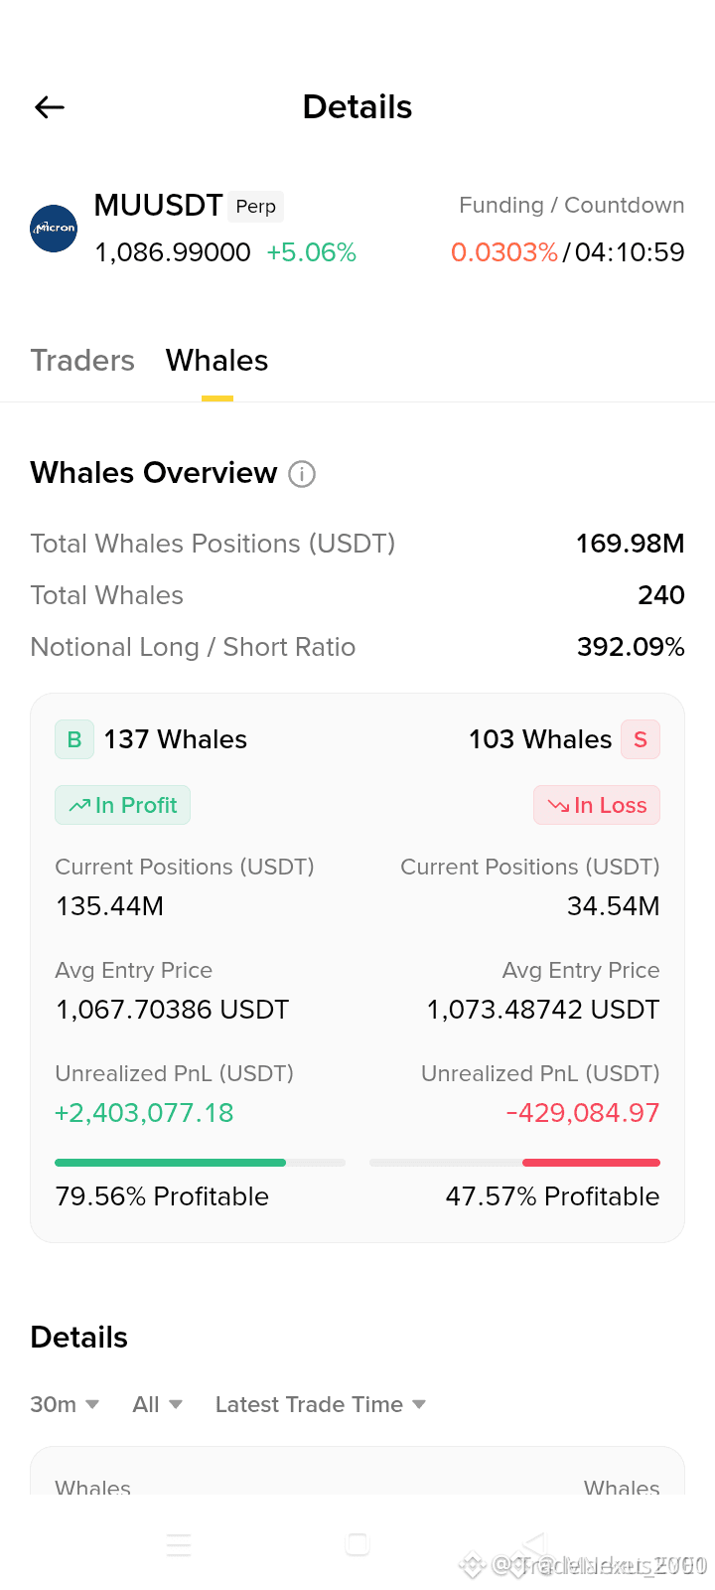Viewport: 715px width, 1590px height.
Task: Tap the In Loss trend badge
Action: coord(597,805)
